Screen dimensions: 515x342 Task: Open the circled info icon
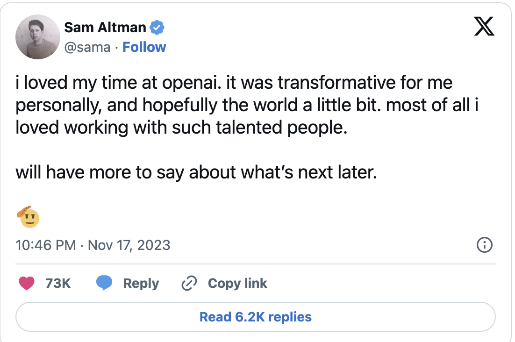(485, 245)
